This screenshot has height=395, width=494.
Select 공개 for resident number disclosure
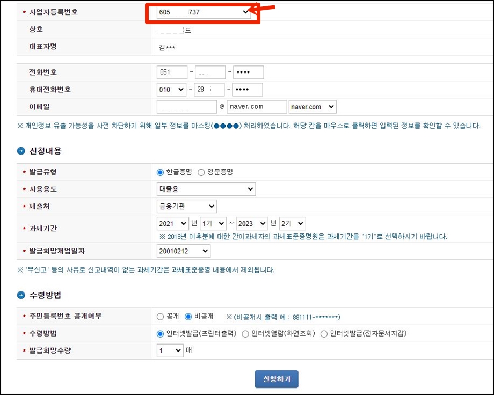(x=161, y=317)
